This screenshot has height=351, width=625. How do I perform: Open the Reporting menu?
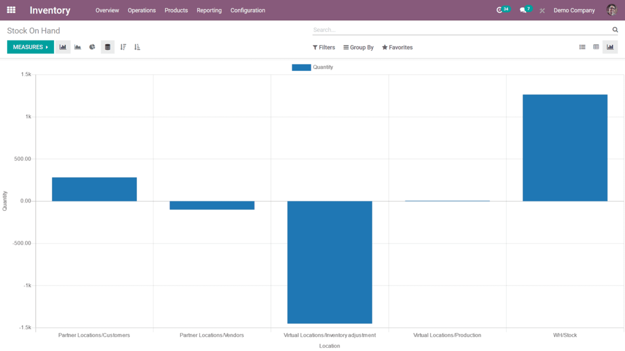point(209,10)
